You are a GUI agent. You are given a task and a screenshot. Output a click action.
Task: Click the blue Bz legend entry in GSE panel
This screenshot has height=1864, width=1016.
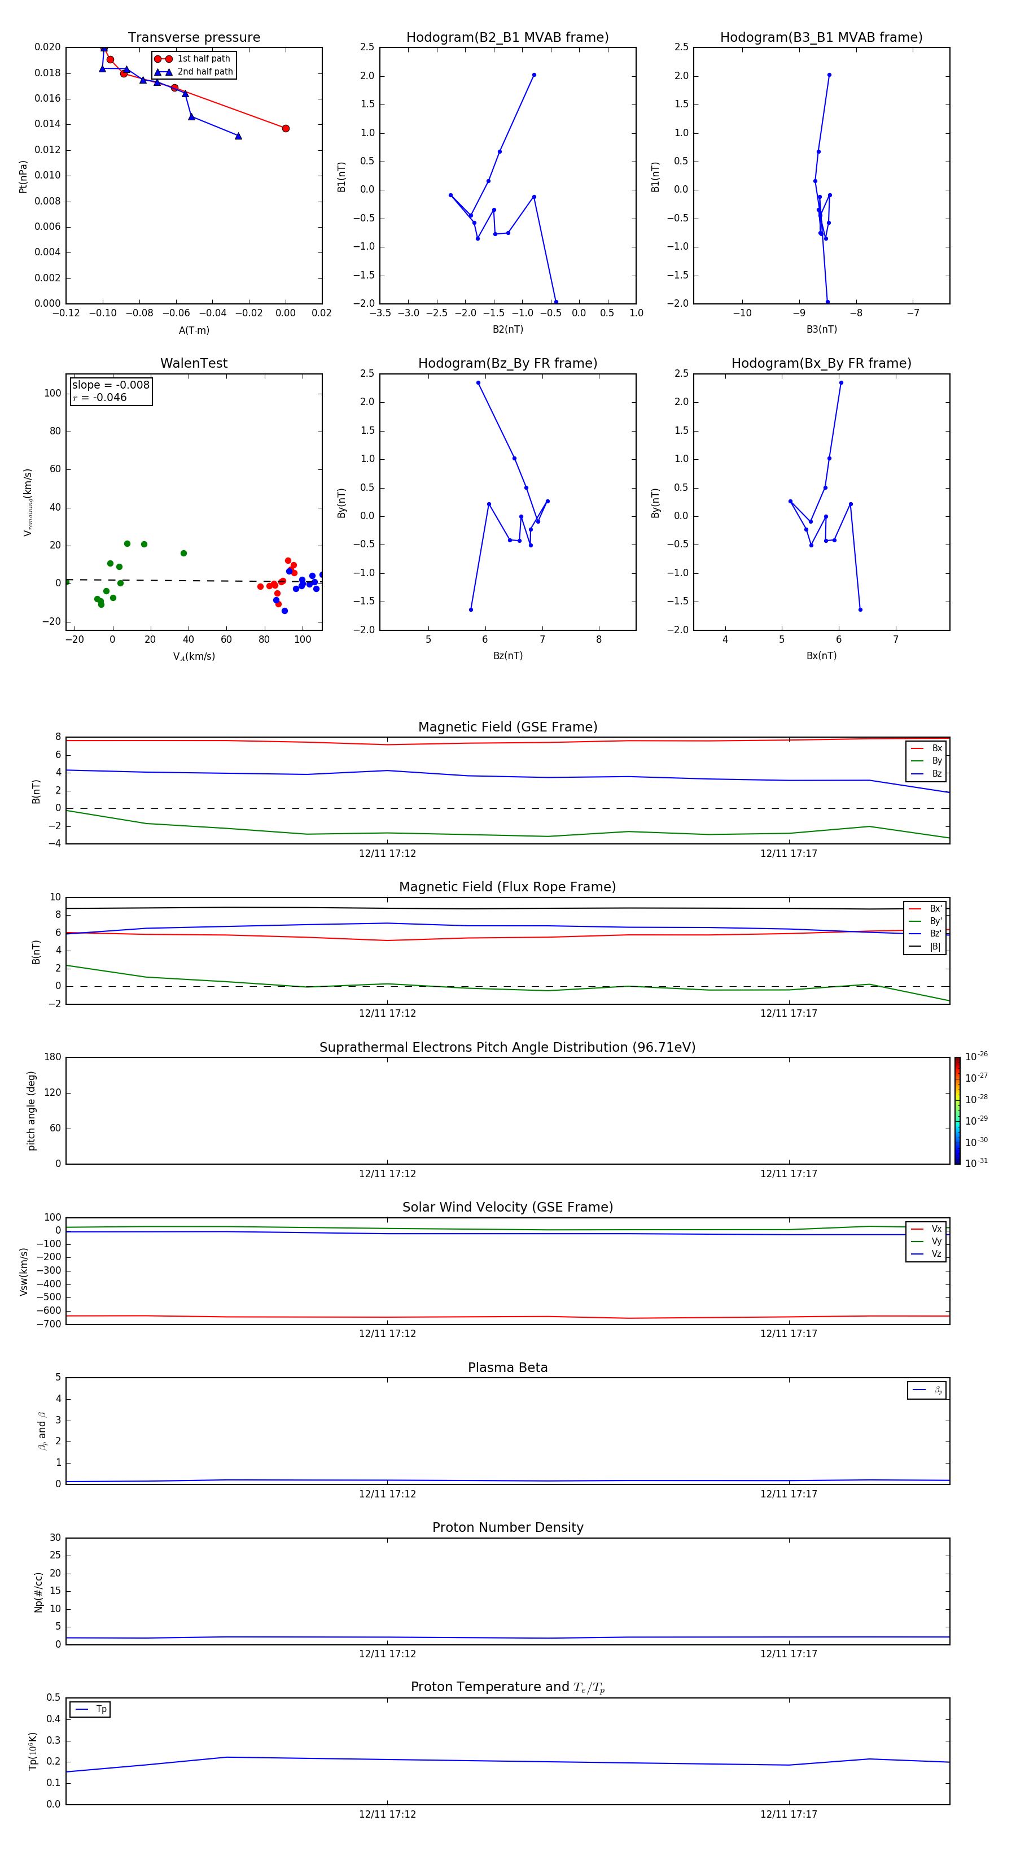[926, 773]
